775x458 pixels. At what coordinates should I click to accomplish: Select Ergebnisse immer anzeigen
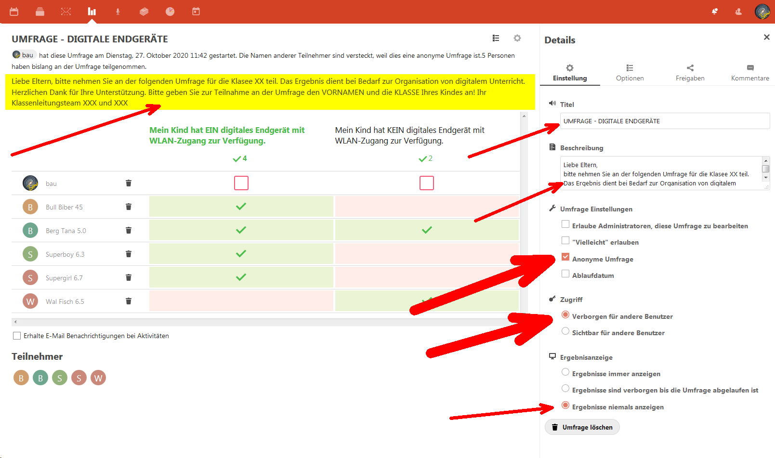coord(565,372)
